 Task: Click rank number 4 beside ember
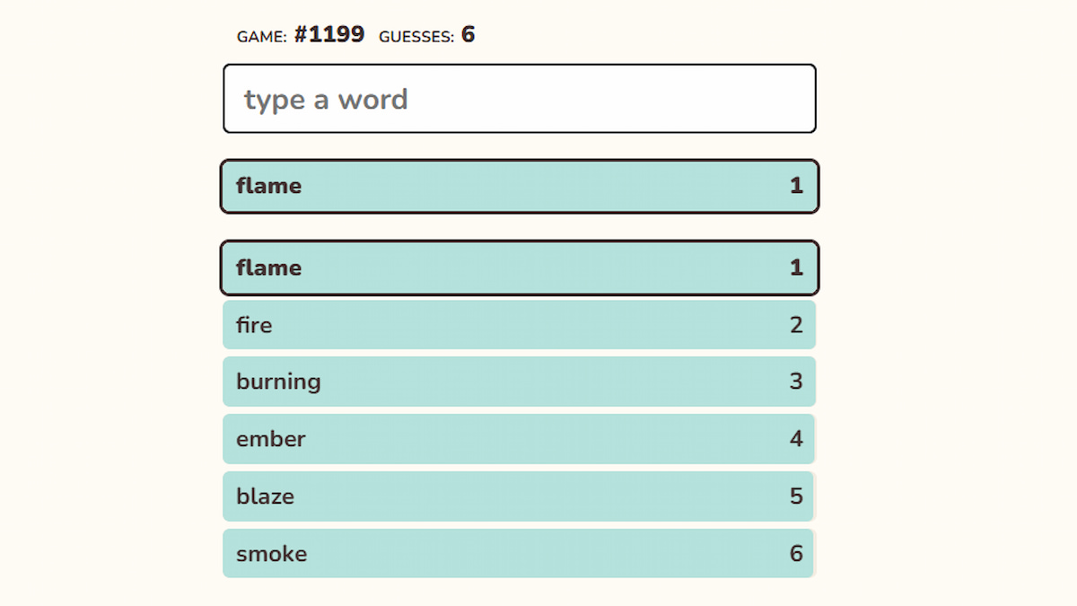point(796,439)
